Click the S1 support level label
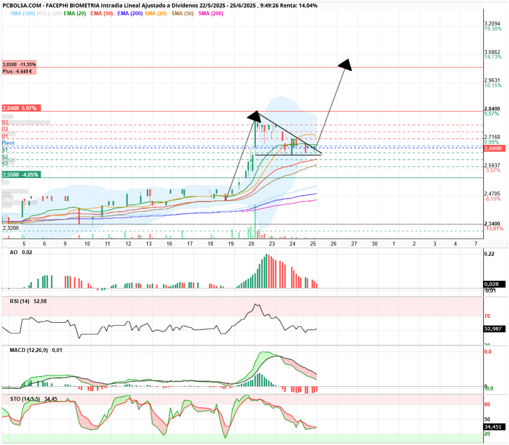This screenshot has width=509, height=445. coord(5,150)
